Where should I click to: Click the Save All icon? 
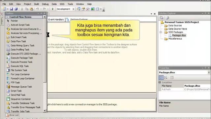(16, 9)
